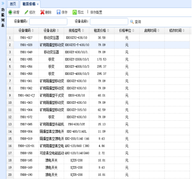Focus the 设备名称 input field
Image resolution: width=192 pixels, height=179 pixels.
click(109, 22)
